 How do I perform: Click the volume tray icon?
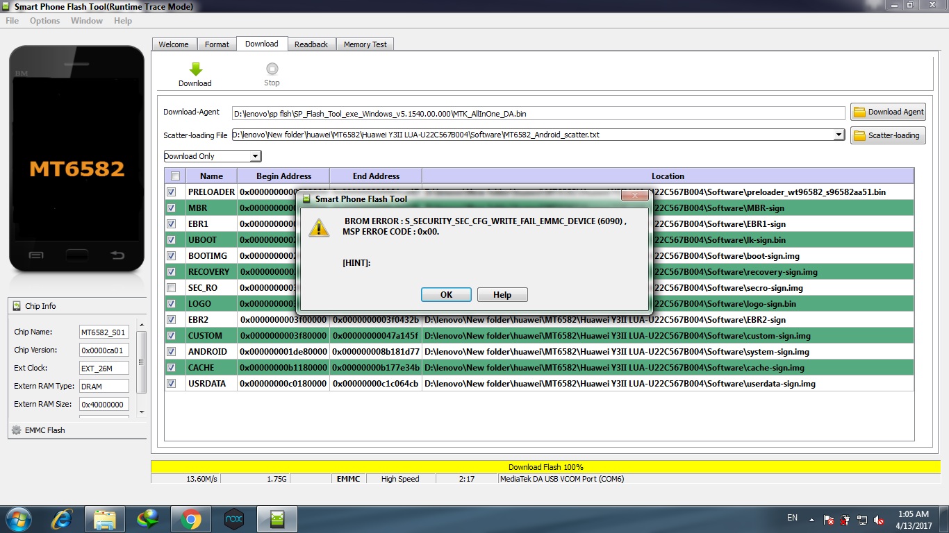880,519
